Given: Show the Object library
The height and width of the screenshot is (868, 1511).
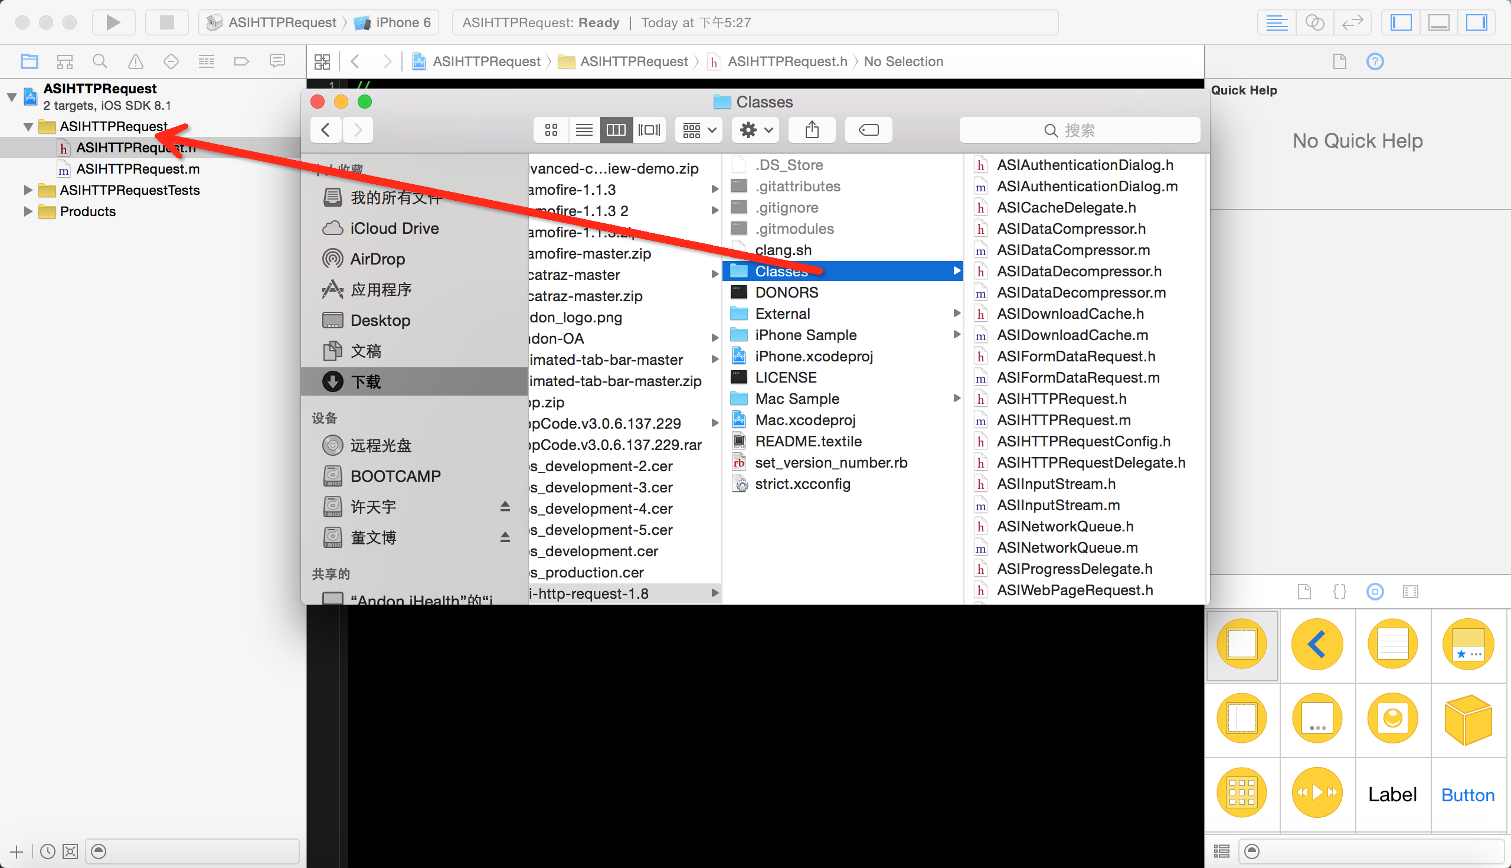Looking at the screenshot, I should [x=1375, y=592].
